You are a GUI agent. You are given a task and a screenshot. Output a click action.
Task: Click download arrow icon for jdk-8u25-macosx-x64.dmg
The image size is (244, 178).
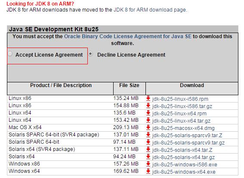[148, 127]
